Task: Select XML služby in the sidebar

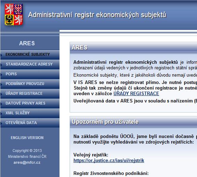Action: click(x=30, y=113)
